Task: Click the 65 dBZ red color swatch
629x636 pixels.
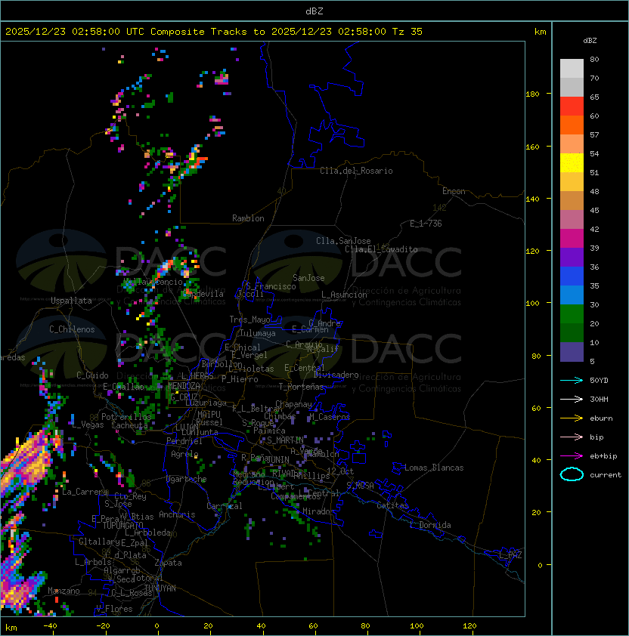Action: pos(572,107)
